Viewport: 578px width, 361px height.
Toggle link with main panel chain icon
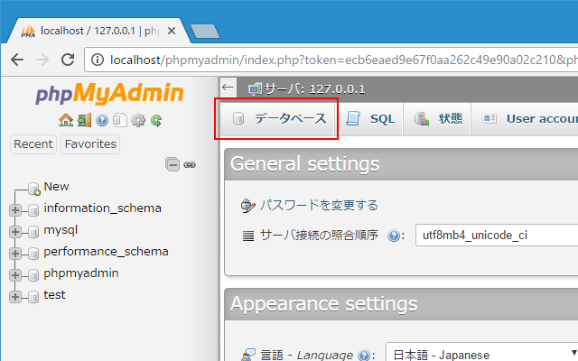coord(190,164)
